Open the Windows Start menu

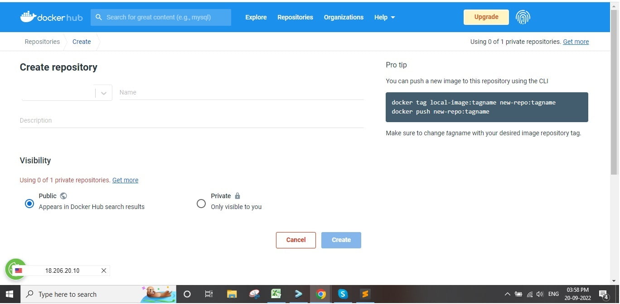(x=10, y=294)
